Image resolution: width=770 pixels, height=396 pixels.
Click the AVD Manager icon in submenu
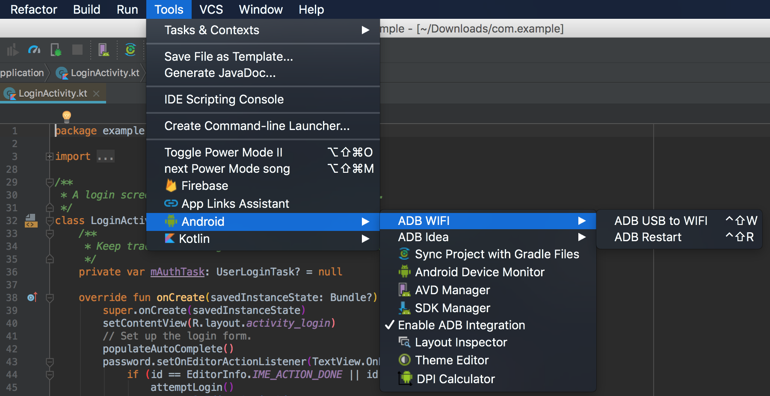coord(404,290)
